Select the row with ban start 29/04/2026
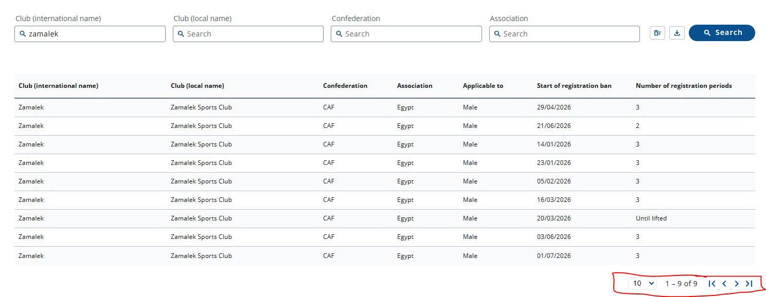The height and width of the screenshot is (297, 766). 385,107
